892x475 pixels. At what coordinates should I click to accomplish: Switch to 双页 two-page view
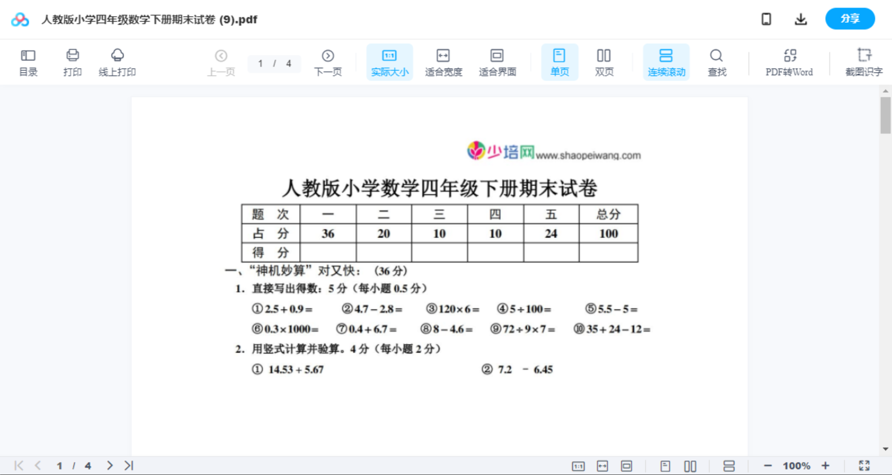click(x=604, y=62)
